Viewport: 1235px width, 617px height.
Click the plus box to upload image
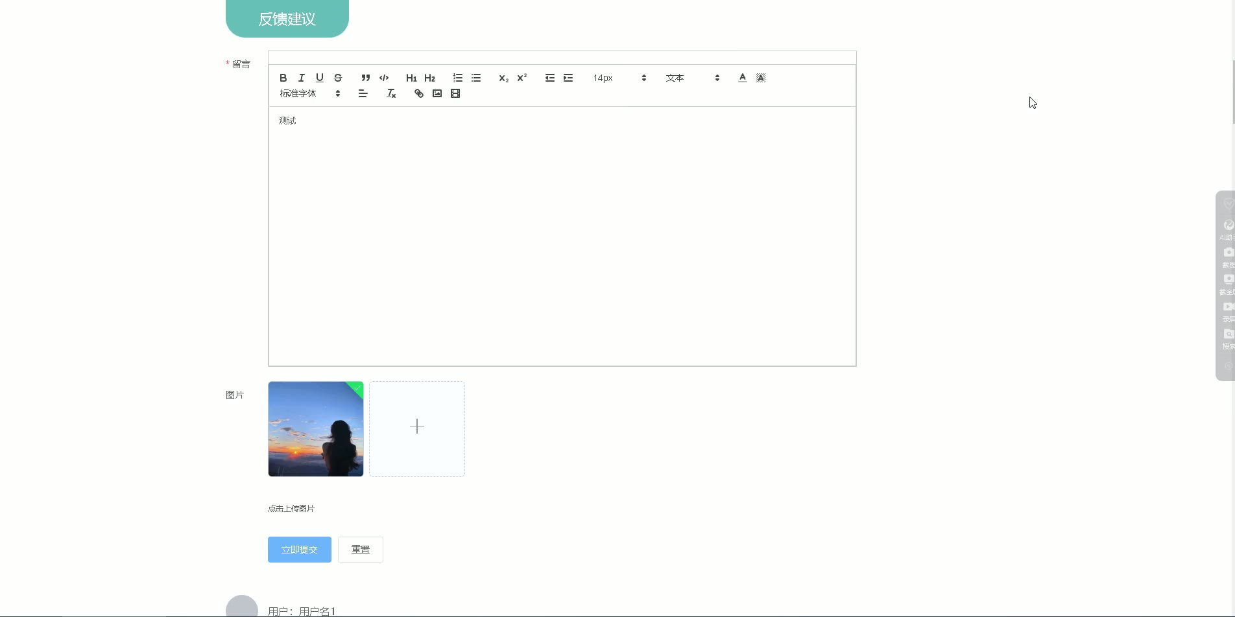coord(417,429)
